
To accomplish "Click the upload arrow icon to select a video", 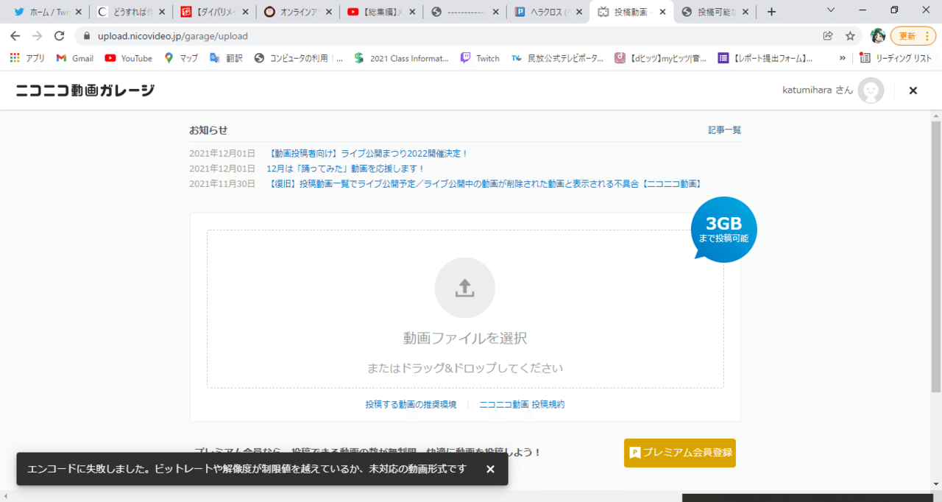I will (464, 288).
